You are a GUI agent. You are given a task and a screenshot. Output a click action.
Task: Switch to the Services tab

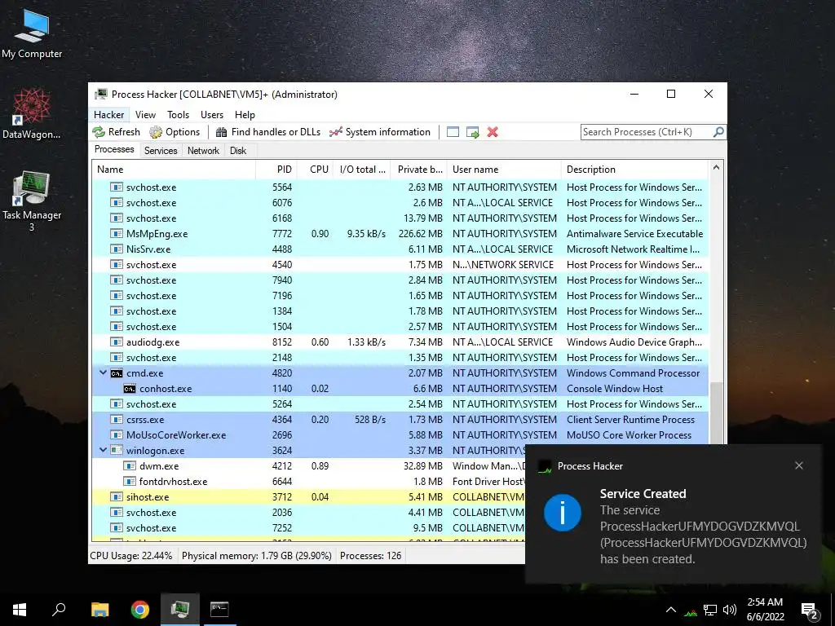click(x=161, y=151)
